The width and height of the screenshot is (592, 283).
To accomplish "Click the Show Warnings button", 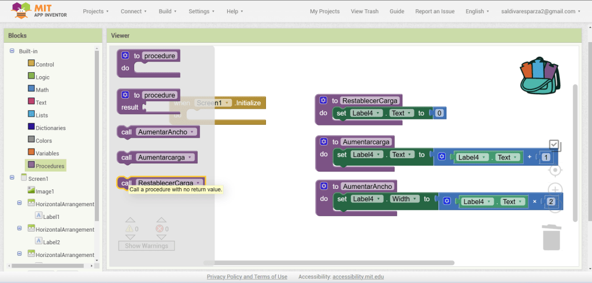I will (x=146, y=245).
